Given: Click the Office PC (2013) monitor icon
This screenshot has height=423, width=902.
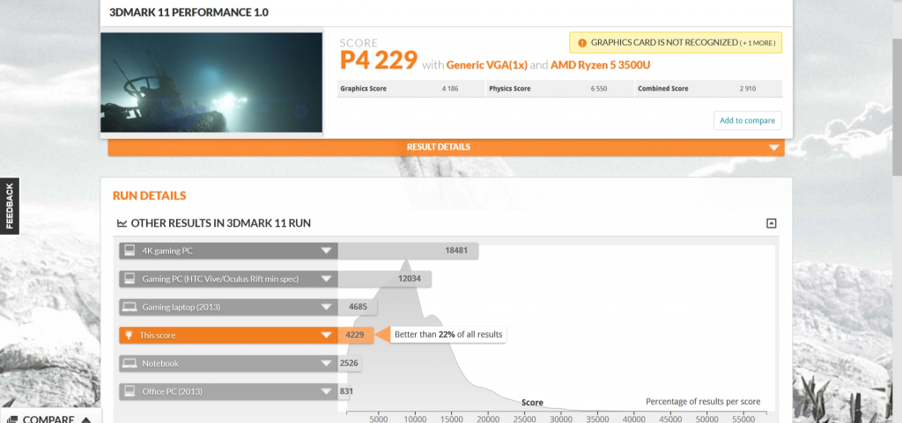Looking at the screenshot, I should pos(130,391).
